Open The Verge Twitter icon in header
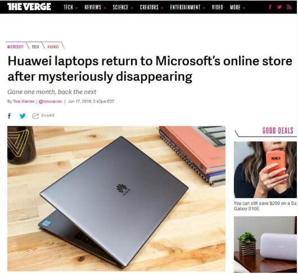This screenshot has height=274, width=298. (x=279, y=7)
